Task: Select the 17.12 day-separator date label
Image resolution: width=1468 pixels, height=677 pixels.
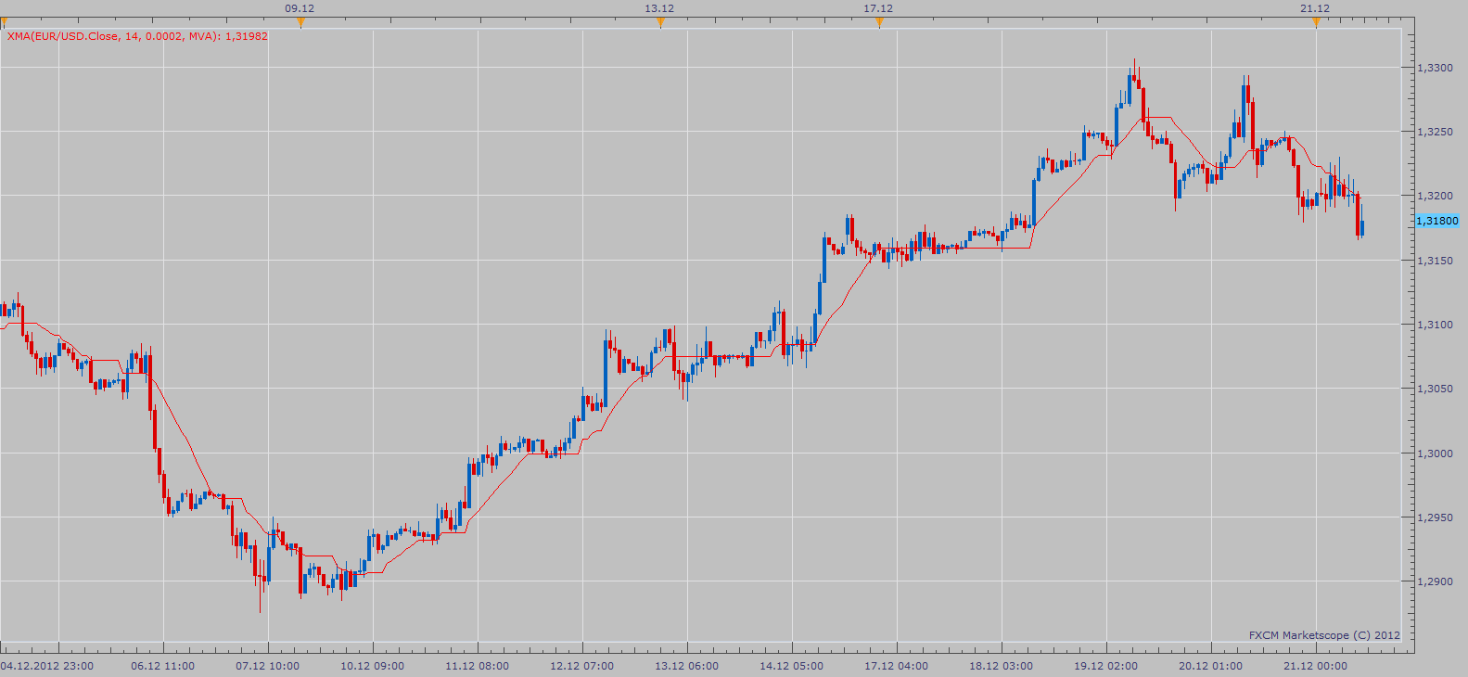Action: click(878, 8)
